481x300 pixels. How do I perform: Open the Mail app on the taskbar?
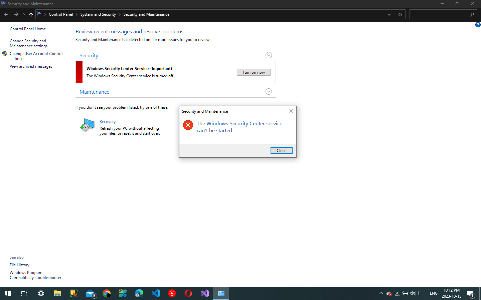pos(91,293)
